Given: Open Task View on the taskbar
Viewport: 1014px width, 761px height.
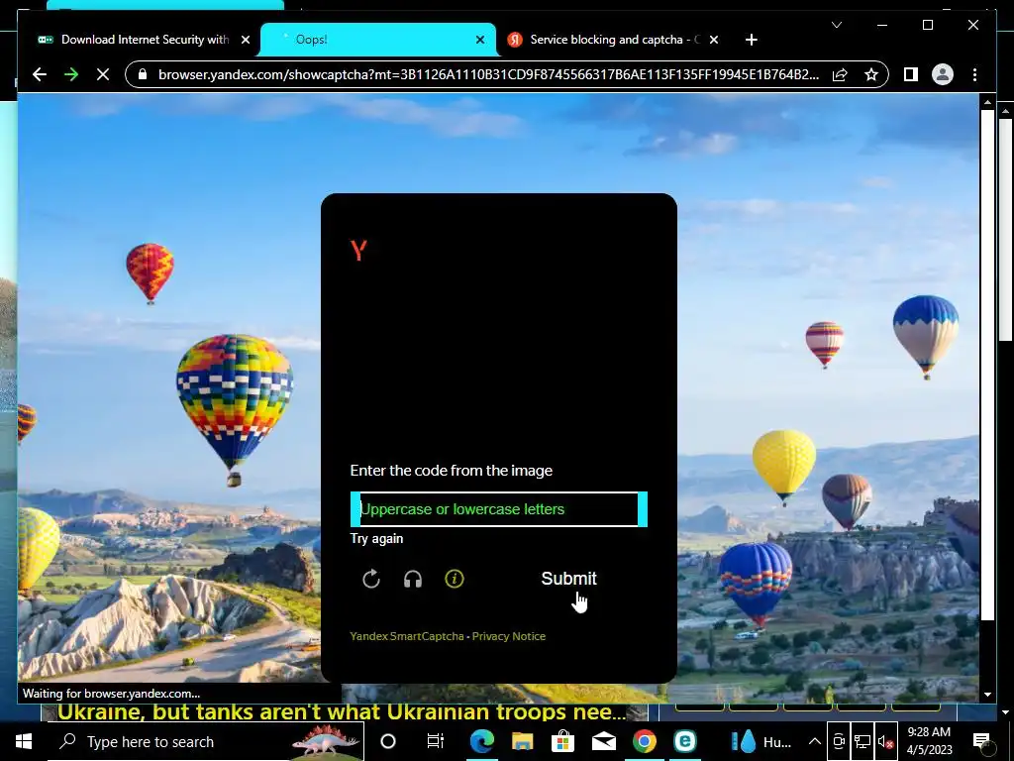Looking at the screenshot, I should (x=436, y=741).
